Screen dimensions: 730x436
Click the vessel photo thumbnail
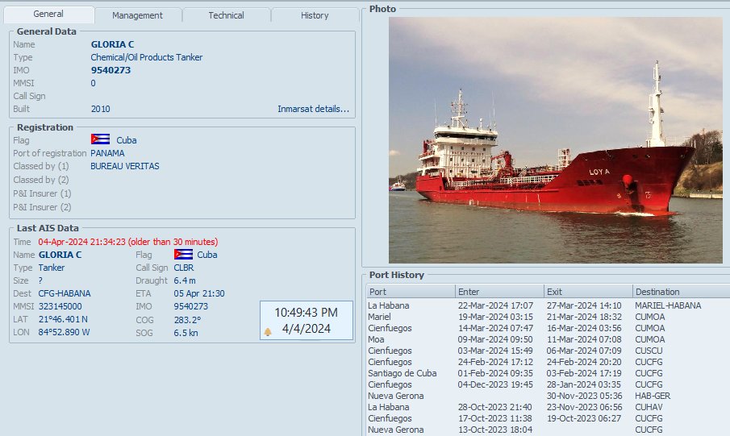pyautogui.click(x=556, y=140)
